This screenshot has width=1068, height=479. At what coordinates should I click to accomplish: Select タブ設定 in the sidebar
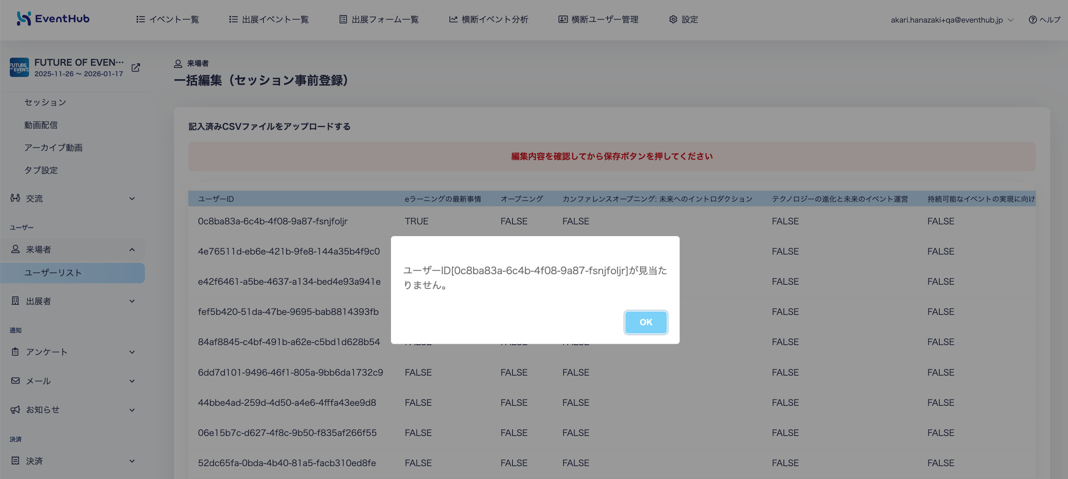point(41,170)
